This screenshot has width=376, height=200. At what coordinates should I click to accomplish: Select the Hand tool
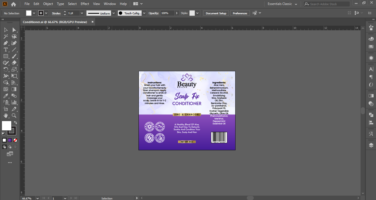tap(6, 116)
